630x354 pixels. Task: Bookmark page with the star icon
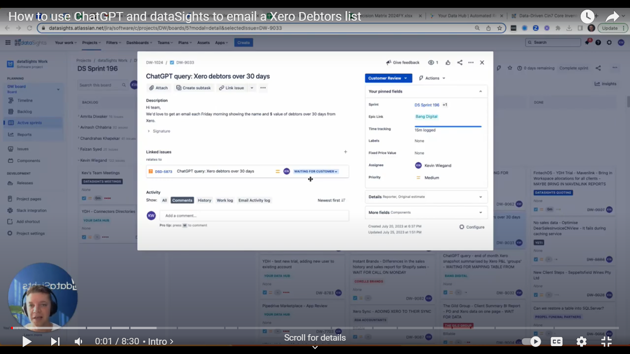click(x=499, y=28)
